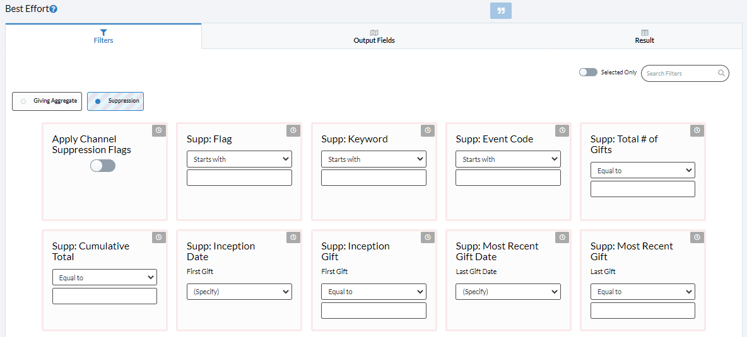
Task: Click clock icon on Supp: Cumulative Total card
Action: (x=159, y=237)
